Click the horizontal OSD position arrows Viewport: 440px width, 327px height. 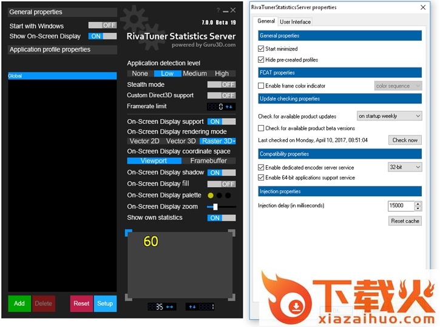[x=170, y=307]
